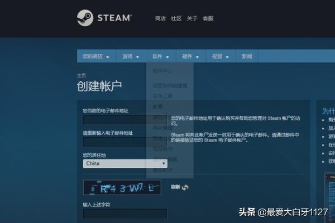The width and height of the screenshot is (335, 223).
Task: Click text beginning 您的电子邮件地址用于确认购买
Action: tap(236, 121)
